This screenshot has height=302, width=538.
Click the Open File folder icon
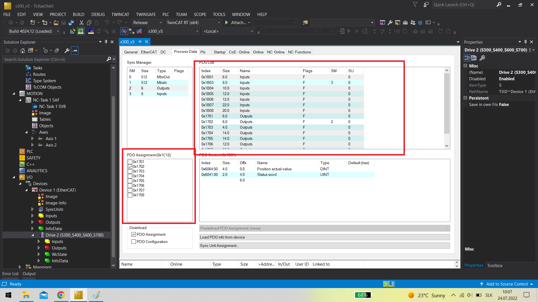tap(56, 23)
